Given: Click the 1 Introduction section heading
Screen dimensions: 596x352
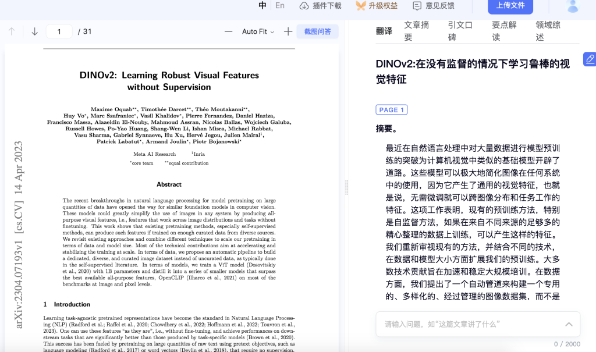Looking at the screenshot, I should pyautogui.click(x=66, y=304).
